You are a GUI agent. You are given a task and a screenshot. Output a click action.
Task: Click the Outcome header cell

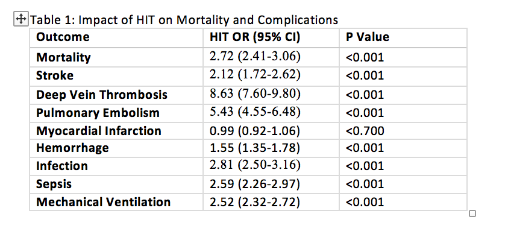point(116,38)
